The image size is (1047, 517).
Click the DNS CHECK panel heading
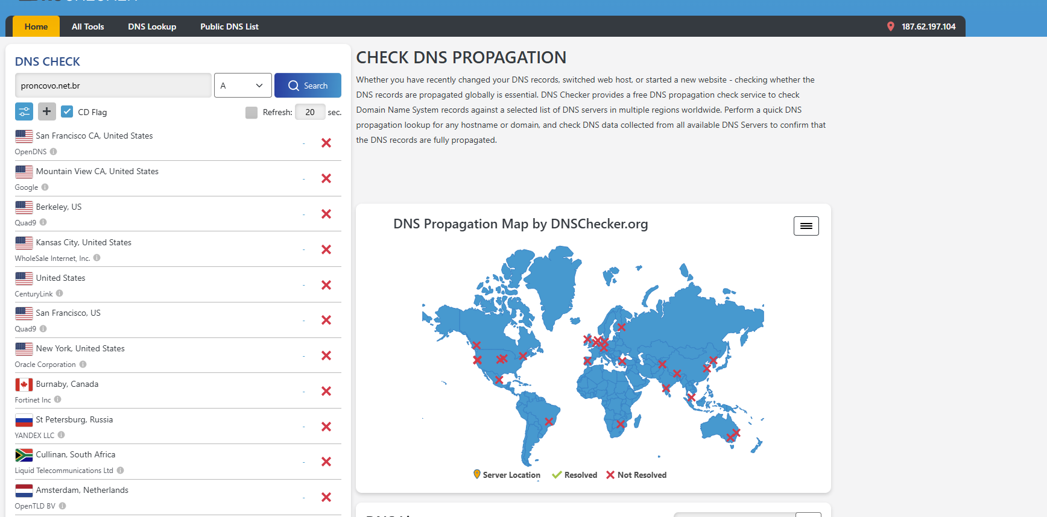coord(48,61)
